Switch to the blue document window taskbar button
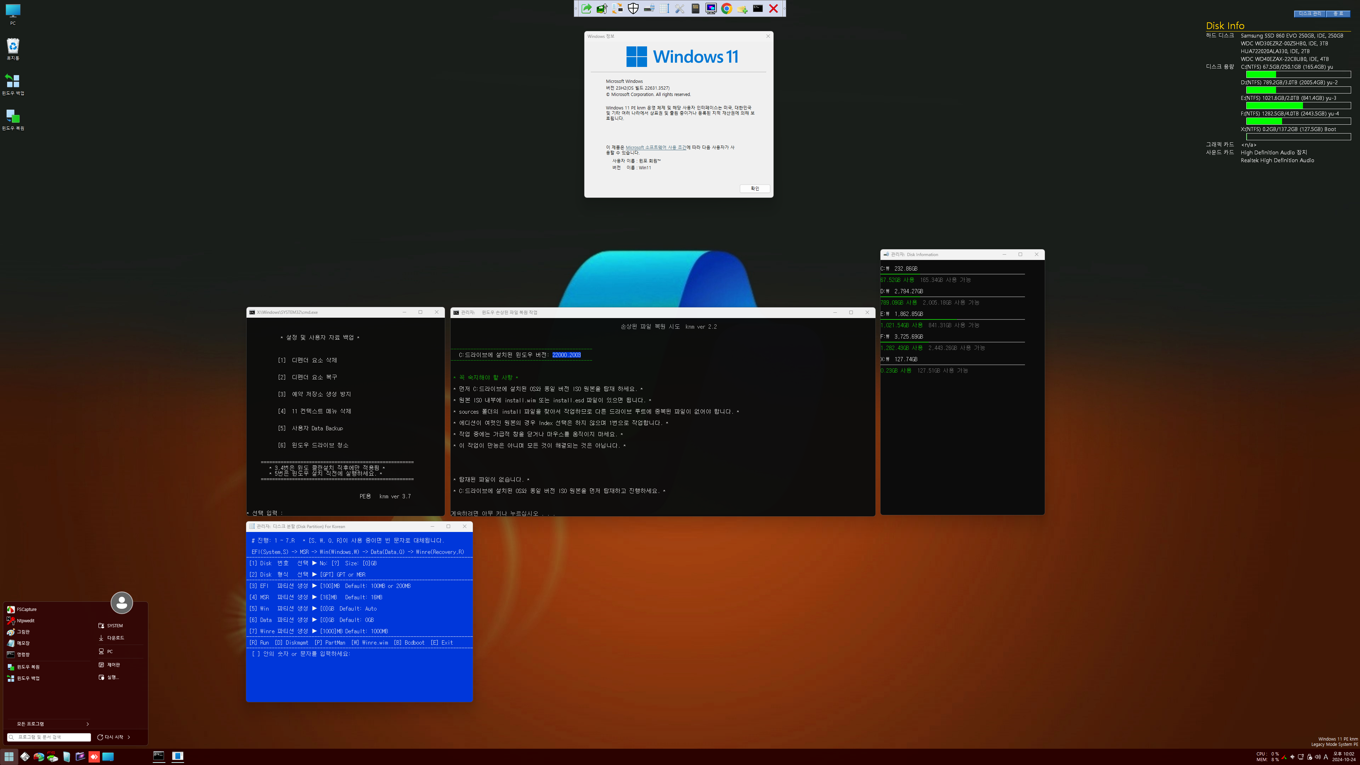The height and width of the screenshot is (765, 1360). pos(178,756)
